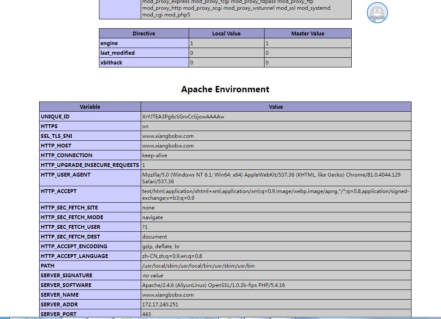Image resolution: width=441 pixels, height=319 pixels.
Task: Select the last_modified directive name
Action: click(x=118, y=53)
